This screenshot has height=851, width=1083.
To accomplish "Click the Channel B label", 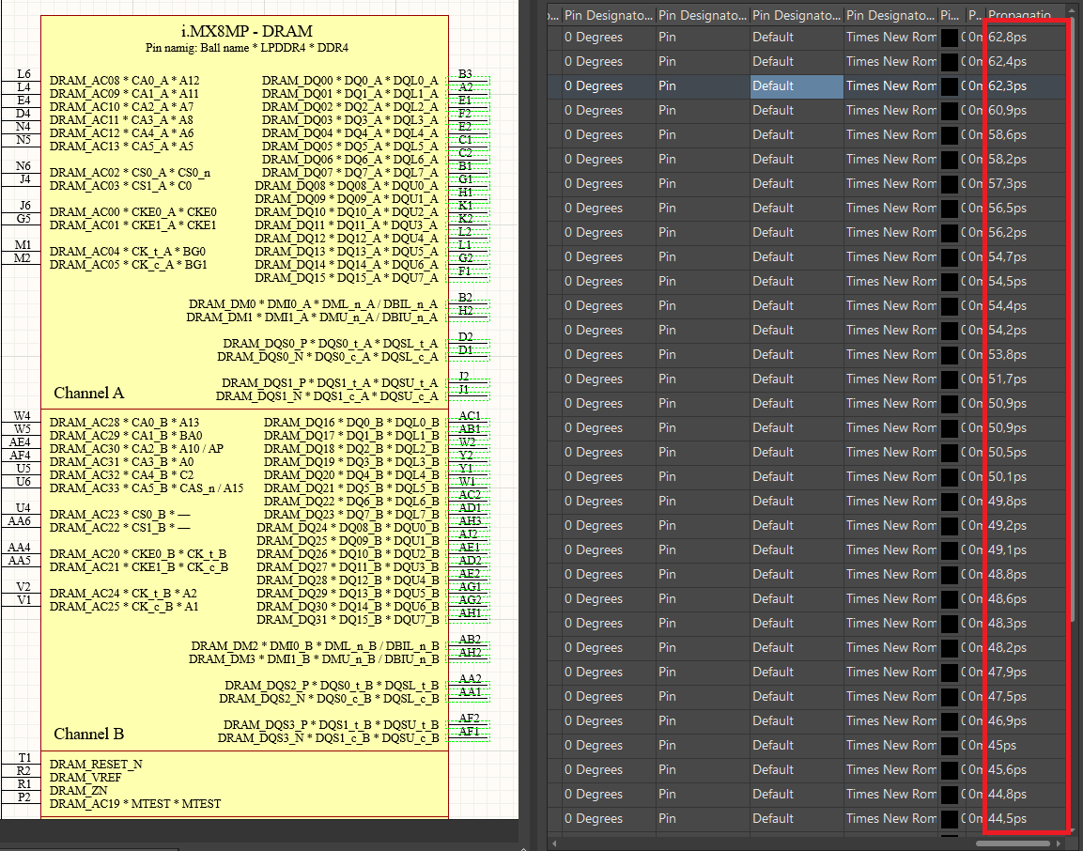I will pyautogui.click(x=88, y=734).
